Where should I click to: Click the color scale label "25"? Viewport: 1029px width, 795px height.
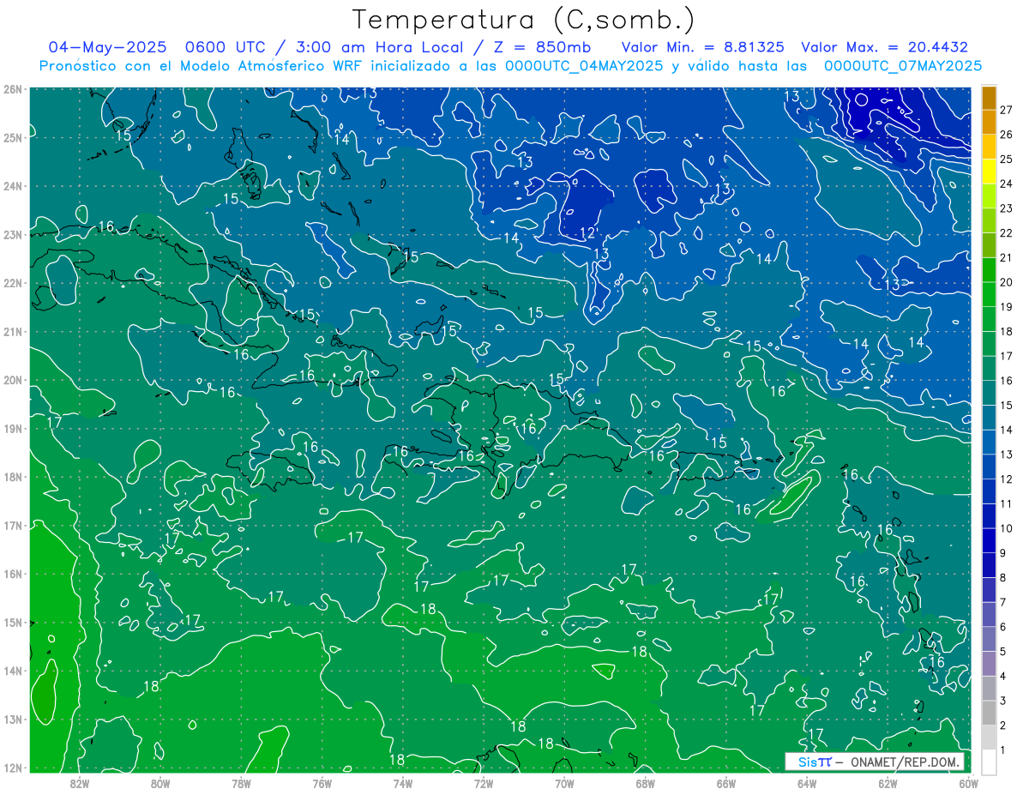[x=1007, y=159]
